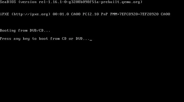Click the word 'SeaBIOS' at top

pyautogui.click(x=8, y=2)
